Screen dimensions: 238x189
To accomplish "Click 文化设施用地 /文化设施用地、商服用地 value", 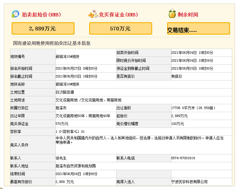I will [88, 100].
